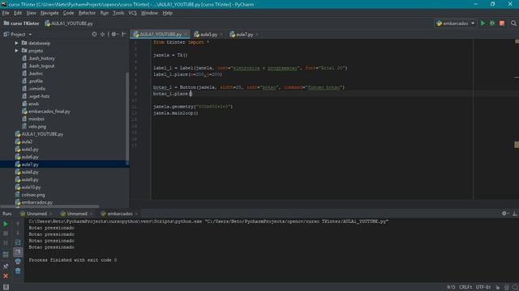The width and height of the screenshot is (519, 291).
Task: Collapse all in Project panel toolbar
Action: pos(102,34)
